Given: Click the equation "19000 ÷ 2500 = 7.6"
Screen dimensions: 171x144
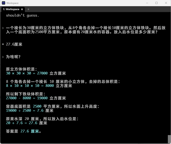Looking at the screenshot, I should point(25,111).
